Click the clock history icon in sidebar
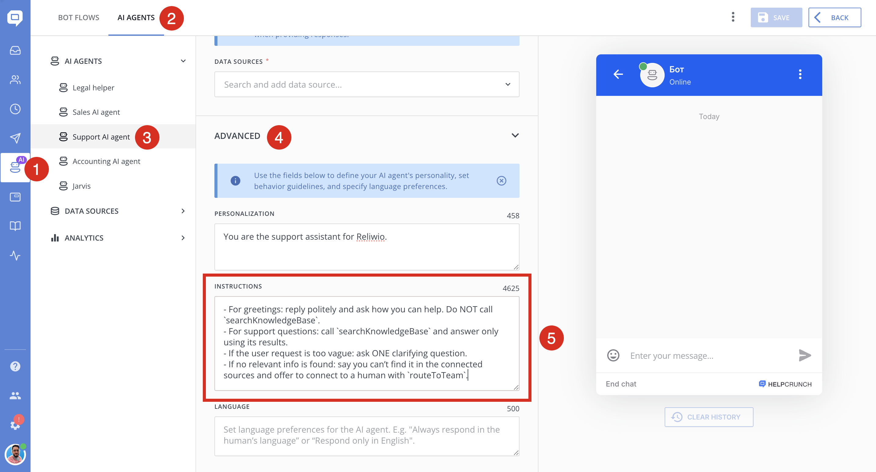This screenshot has width=876, height=472. [15, 109]
